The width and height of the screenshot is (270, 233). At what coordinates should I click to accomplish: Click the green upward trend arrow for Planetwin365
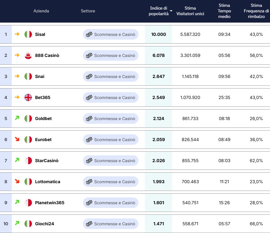pyautogui.click(x=17, y=202)
